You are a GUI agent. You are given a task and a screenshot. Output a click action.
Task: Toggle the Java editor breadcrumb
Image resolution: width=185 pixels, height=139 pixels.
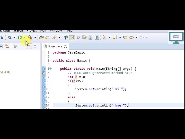coord(66,38)
